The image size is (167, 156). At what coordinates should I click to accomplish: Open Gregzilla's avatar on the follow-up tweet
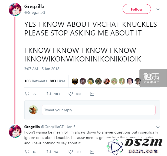(x=15, y=131)
